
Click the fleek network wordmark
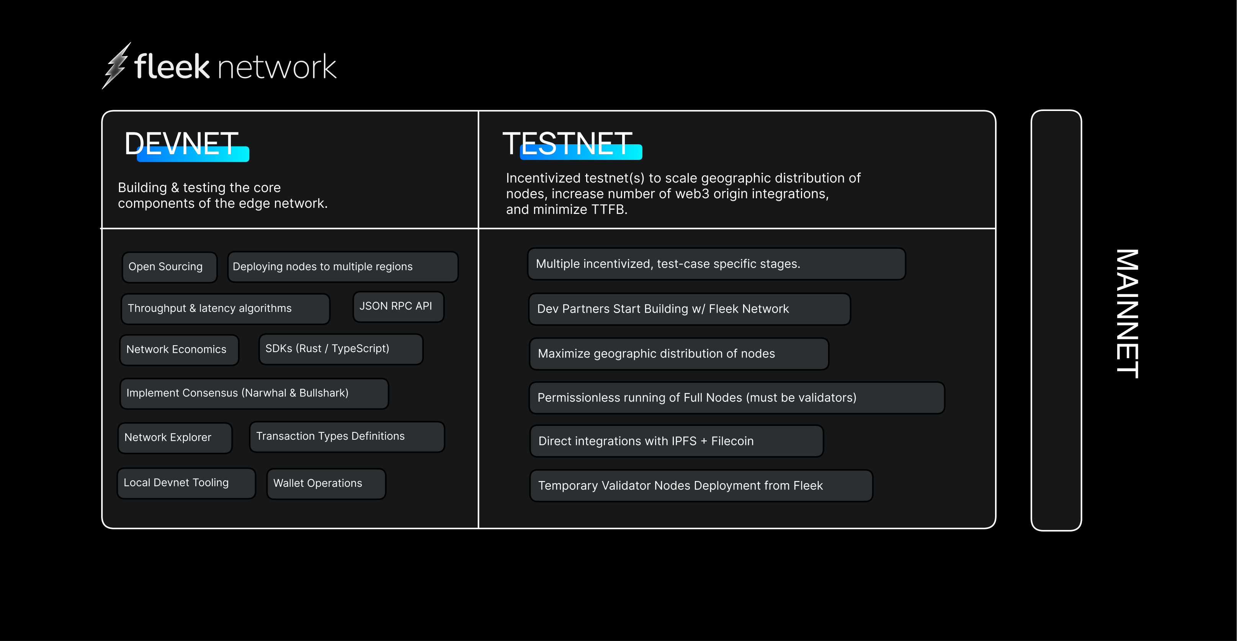click(235, 67)
